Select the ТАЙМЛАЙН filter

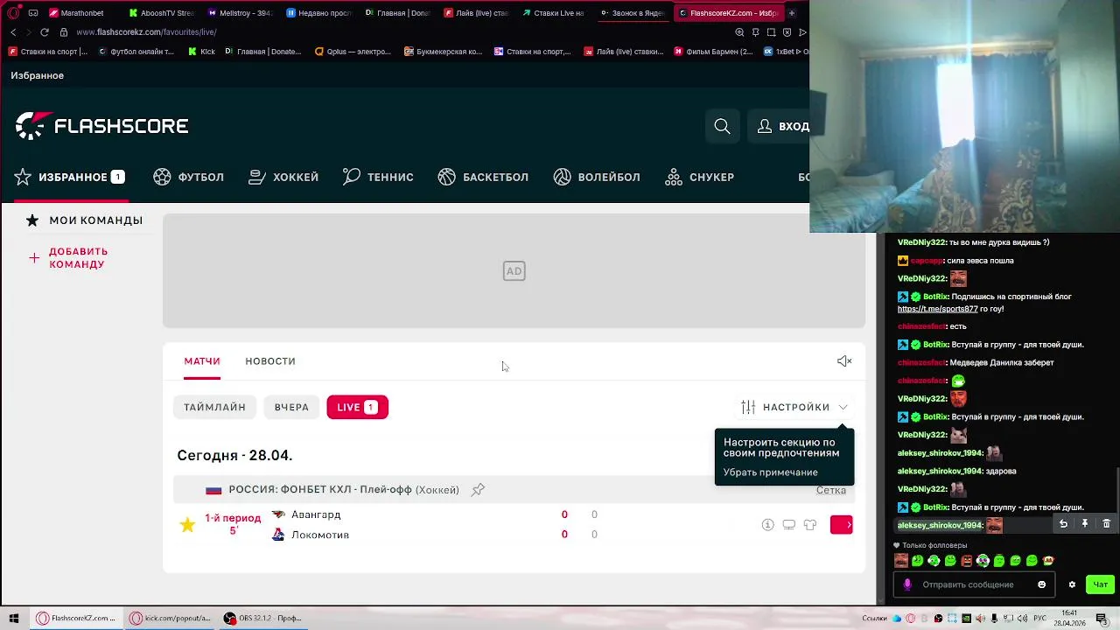[x=214, y=407]
